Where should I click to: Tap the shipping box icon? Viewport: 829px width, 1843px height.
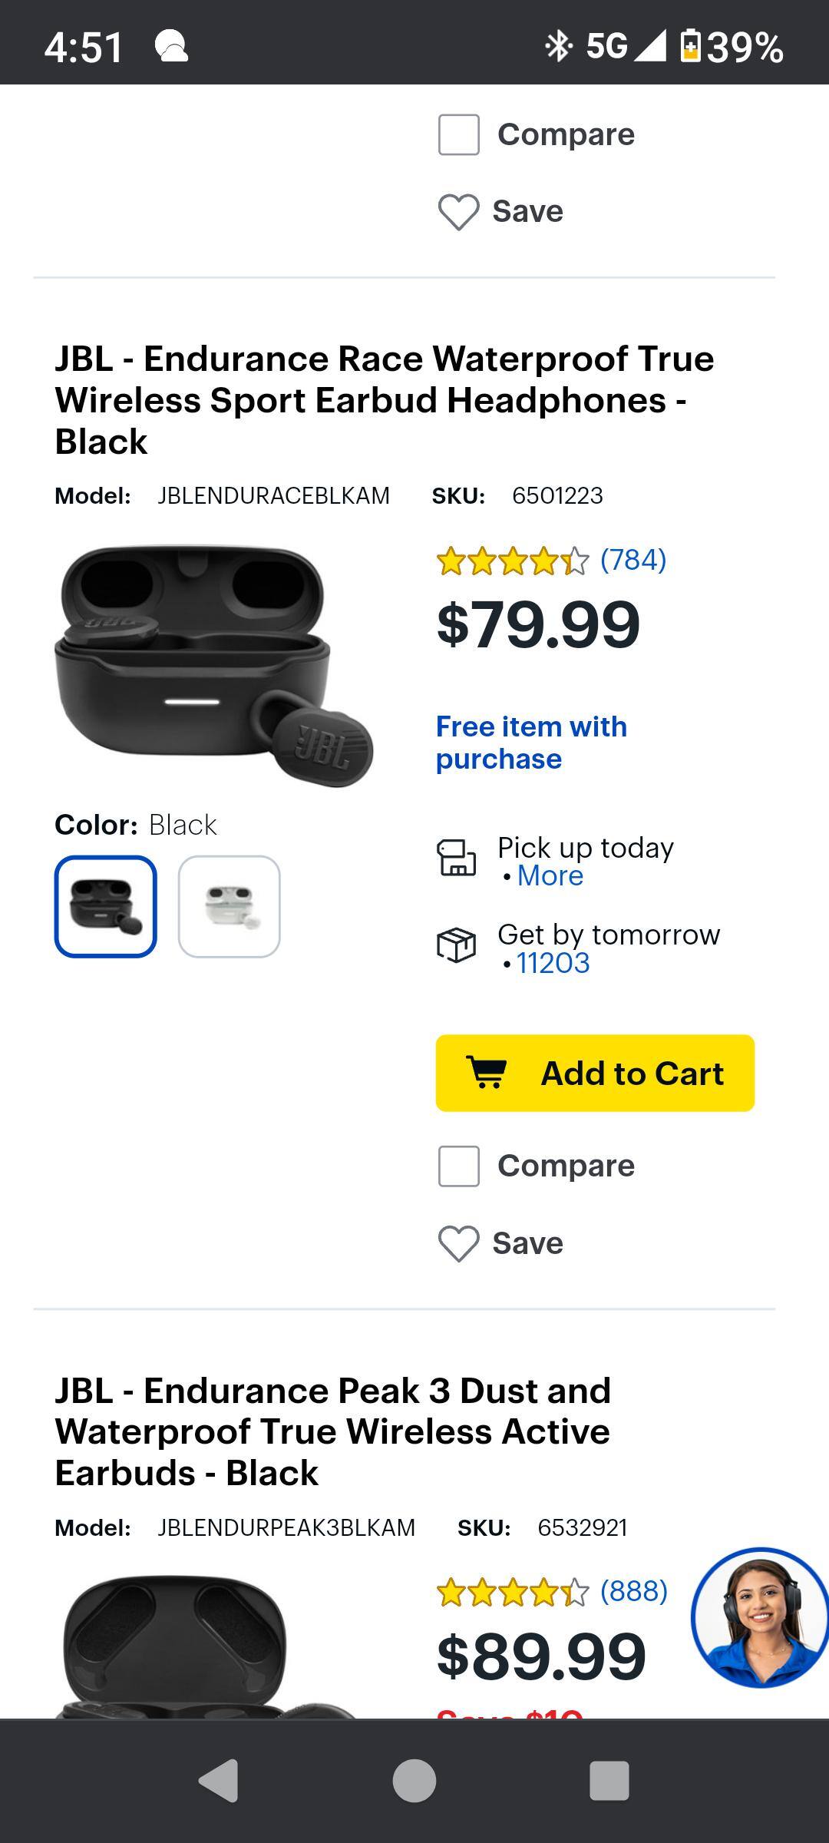pos(457,945)
